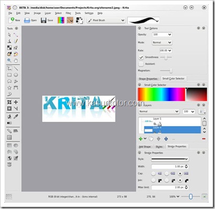
Task: Select the paint bucket fill tool
Action: pyautogui.click(x=9, y=117)
